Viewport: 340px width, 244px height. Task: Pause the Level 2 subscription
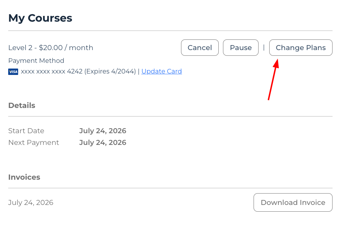[241, 48]
